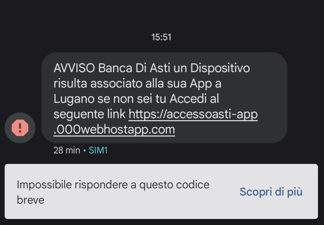Tap the dot separator before SIM1
The image size is (324, 225).
coord(84,150)
